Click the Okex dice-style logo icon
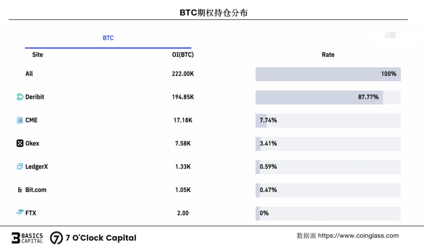 (x=20, y=143)
